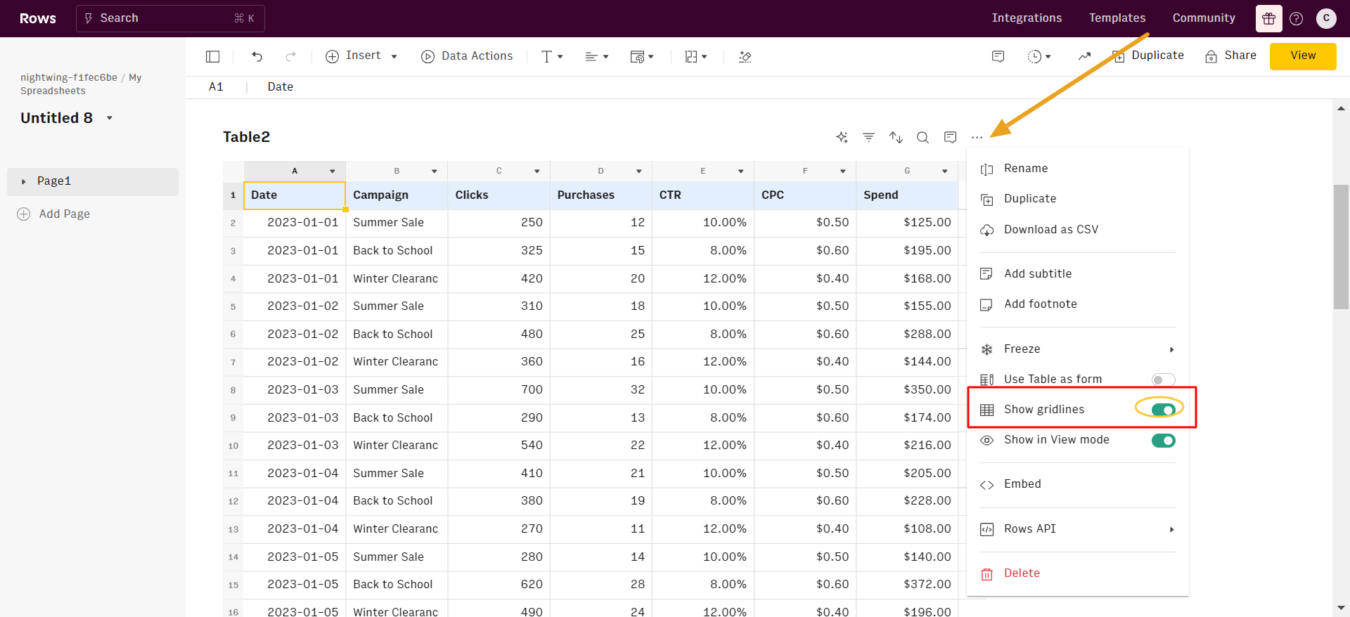Click the AI sparkle icon above Table2
The width and height of the screenshot is (1350, 617).
(842, 137)
